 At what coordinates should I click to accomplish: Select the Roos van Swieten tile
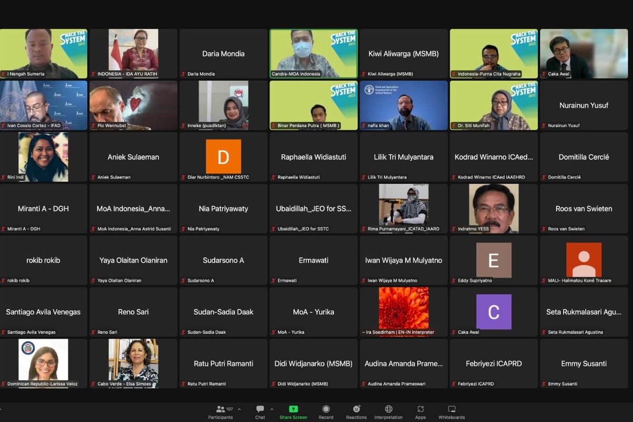coord(583,208)
